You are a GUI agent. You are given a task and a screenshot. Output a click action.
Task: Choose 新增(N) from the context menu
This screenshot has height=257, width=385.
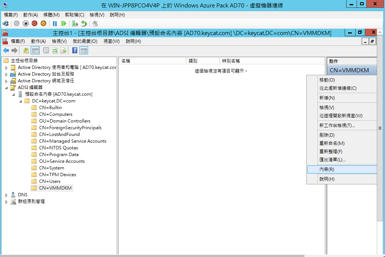(x=342, y=98)
